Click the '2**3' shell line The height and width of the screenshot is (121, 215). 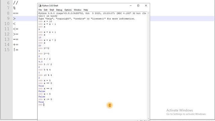pyautogui.click(x=44, y=54)
